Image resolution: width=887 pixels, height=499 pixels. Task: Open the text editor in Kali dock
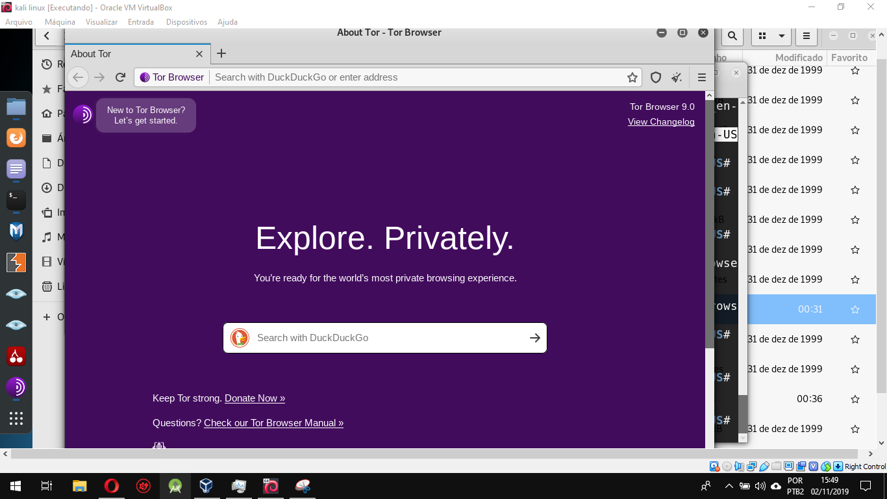[16, 169]
